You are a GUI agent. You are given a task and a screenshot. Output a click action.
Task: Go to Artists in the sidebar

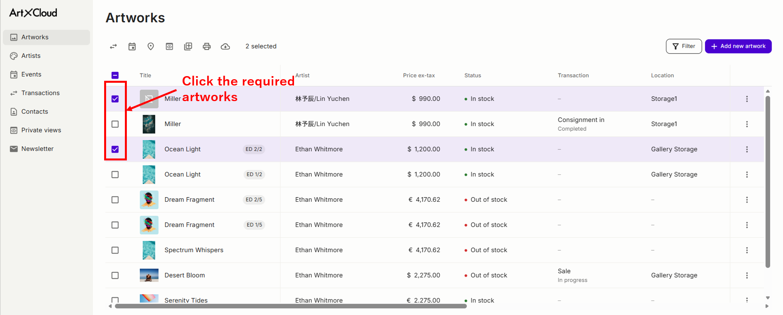pos(47,56)
